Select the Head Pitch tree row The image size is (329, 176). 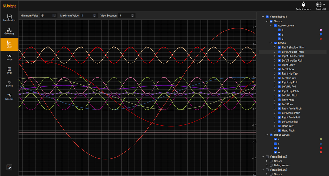pos(293,131)
